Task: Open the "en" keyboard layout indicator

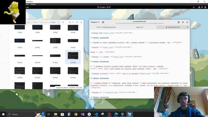Action: [194, 7]
